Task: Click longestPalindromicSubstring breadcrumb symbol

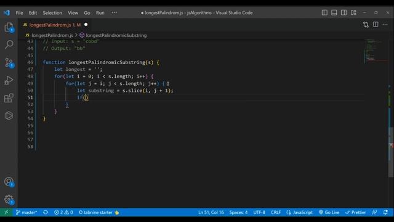Action: coord(116,36)
